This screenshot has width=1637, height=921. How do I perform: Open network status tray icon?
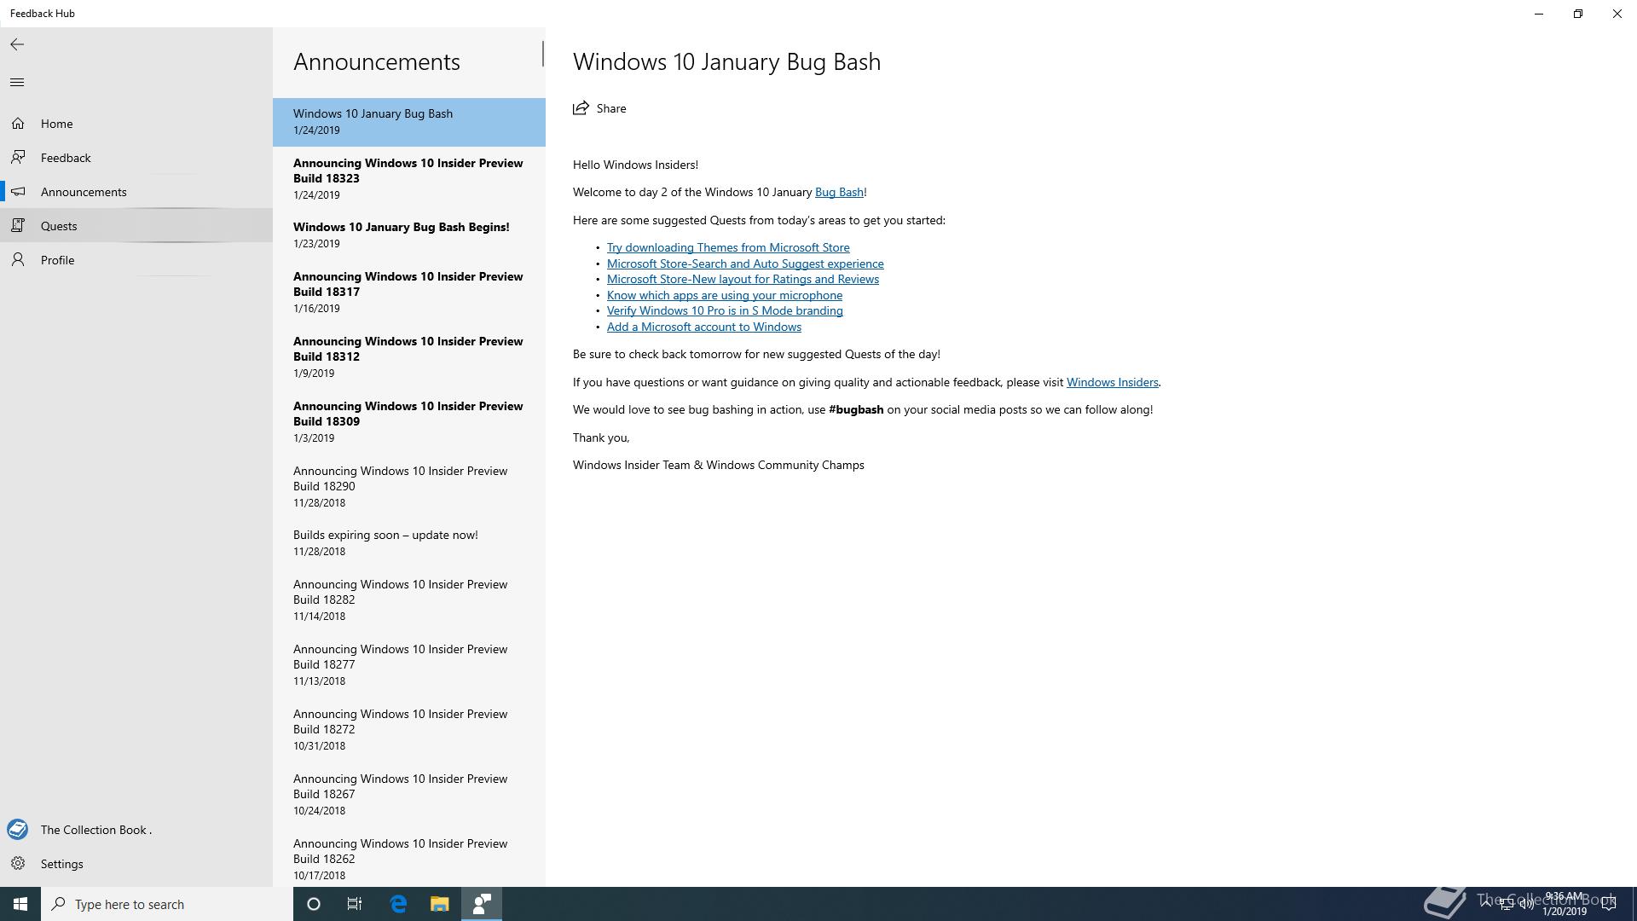pos(1507,904)
